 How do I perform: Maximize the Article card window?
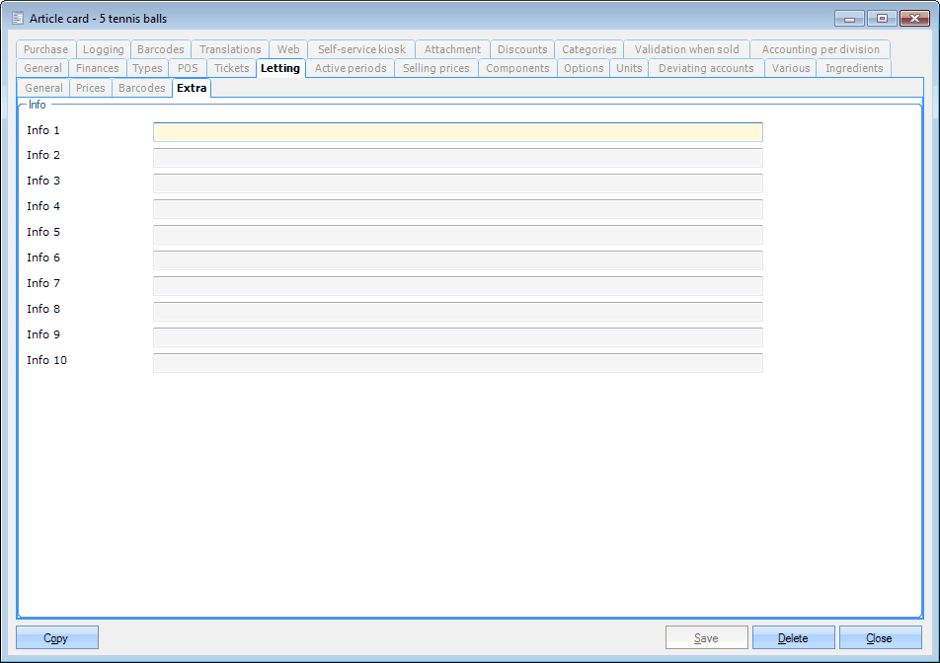pyautogui.click(x=881, y=18)
